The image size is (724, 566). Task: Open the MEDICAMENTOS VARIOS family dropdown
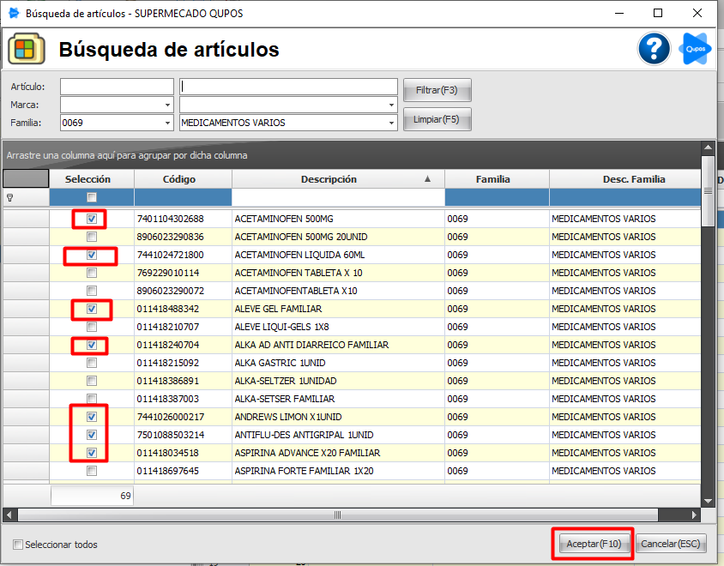click(x=391, y=123)
